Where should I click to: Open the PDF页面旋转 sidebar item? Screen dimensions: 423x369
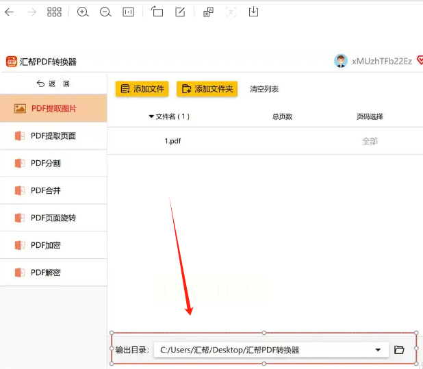[x=53, y=218]
